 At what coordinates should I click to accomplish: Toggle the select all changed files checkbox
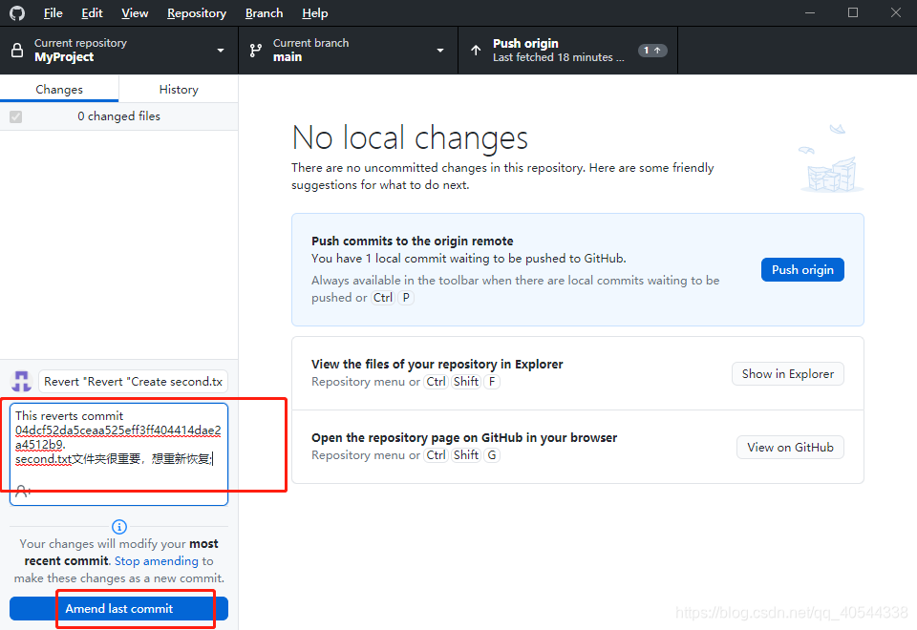16,116
